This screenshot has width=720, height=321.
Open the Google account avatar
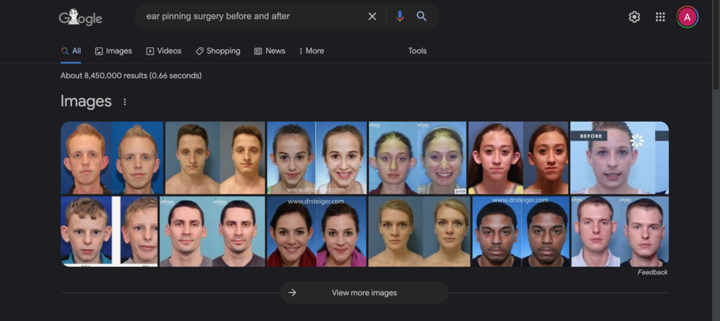pos(687,17)
